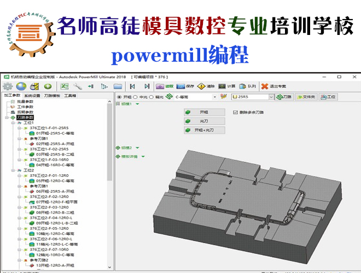Select 13开粗-12R0-A-开粗 in the tree
The width and height of the screenshot is (361, 273).
pyautogui.click(x=55, y=265)
